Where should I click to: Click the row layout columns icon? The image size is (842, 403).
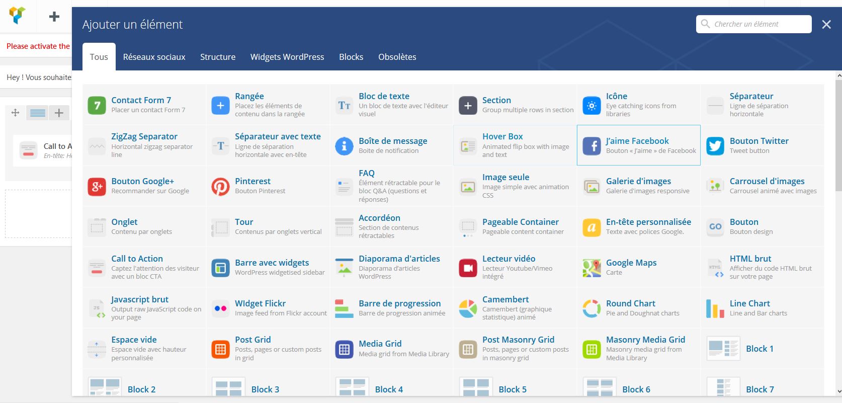pos(38,113)
